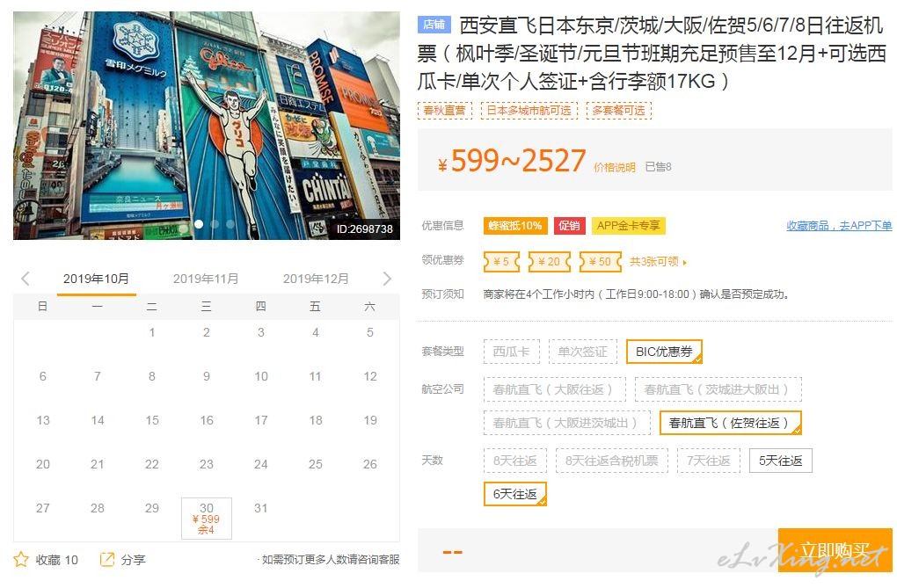
Task: Select the BIC优惠券 package type
Action: click(x=664, y=352)
